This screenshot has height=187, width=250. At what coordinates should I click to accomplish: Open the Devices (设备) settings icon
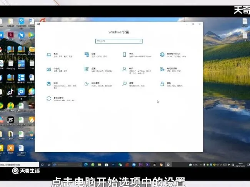coord(87,54)
